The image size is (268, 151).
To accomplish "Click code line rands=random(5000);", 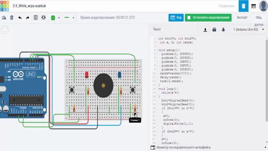I will pos(175,73).
